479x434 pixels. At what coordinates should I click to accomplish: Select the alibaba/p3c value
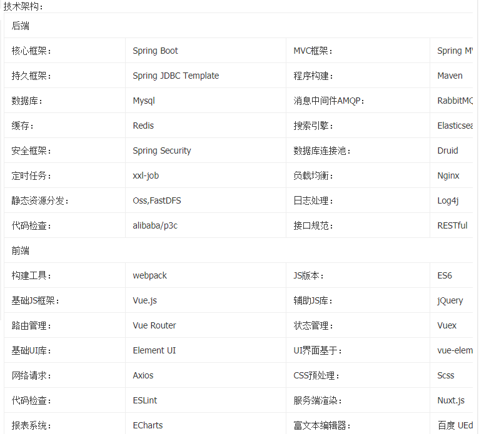(155, 225)
